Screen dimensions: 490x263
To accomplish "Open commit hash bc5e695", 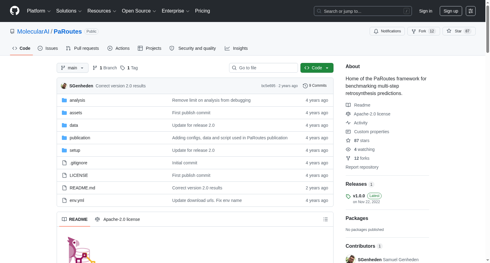I will 268,86.
